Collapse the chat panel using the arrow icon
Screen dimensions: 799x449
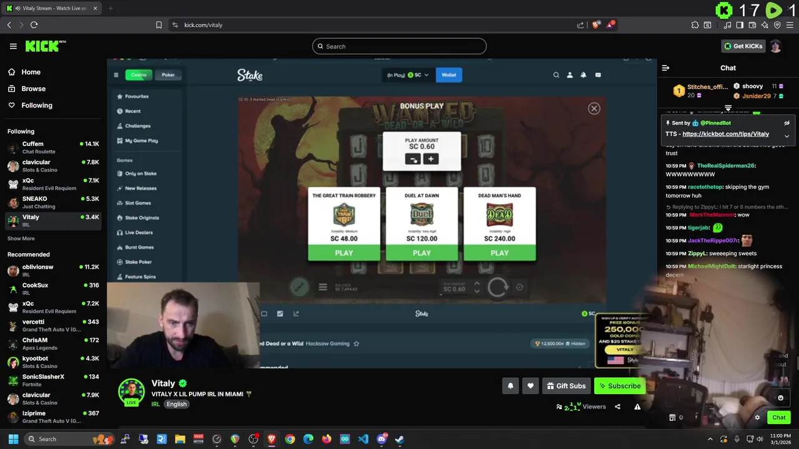(x=665, y=68)
